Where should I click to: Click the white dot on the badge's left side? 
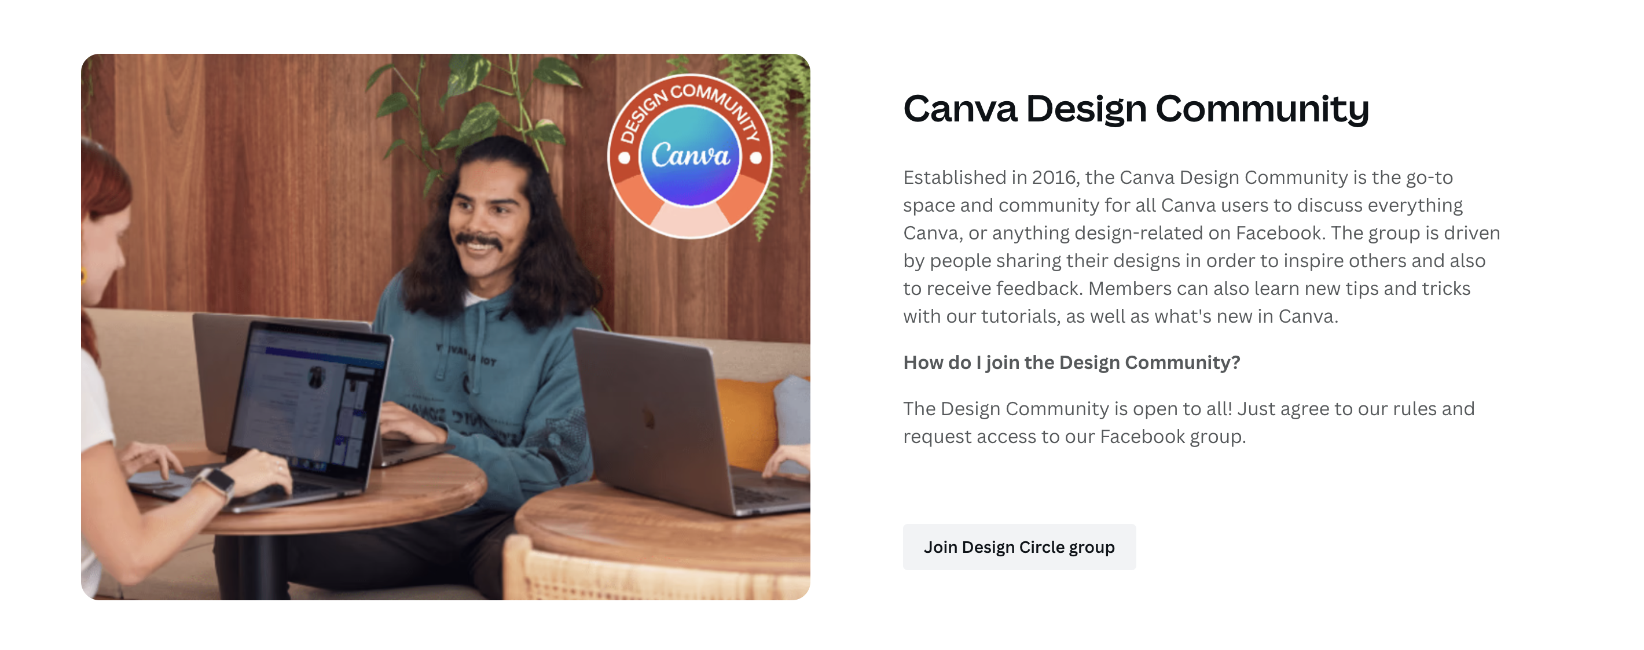tap(624, 157)
